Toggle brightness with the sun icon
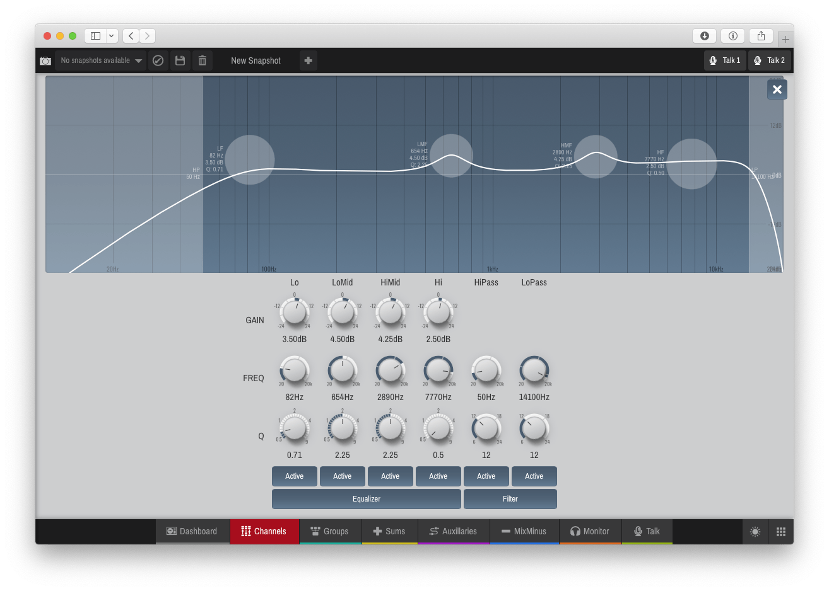This screenshot has height=591, width=829. (x=755, y=532)
